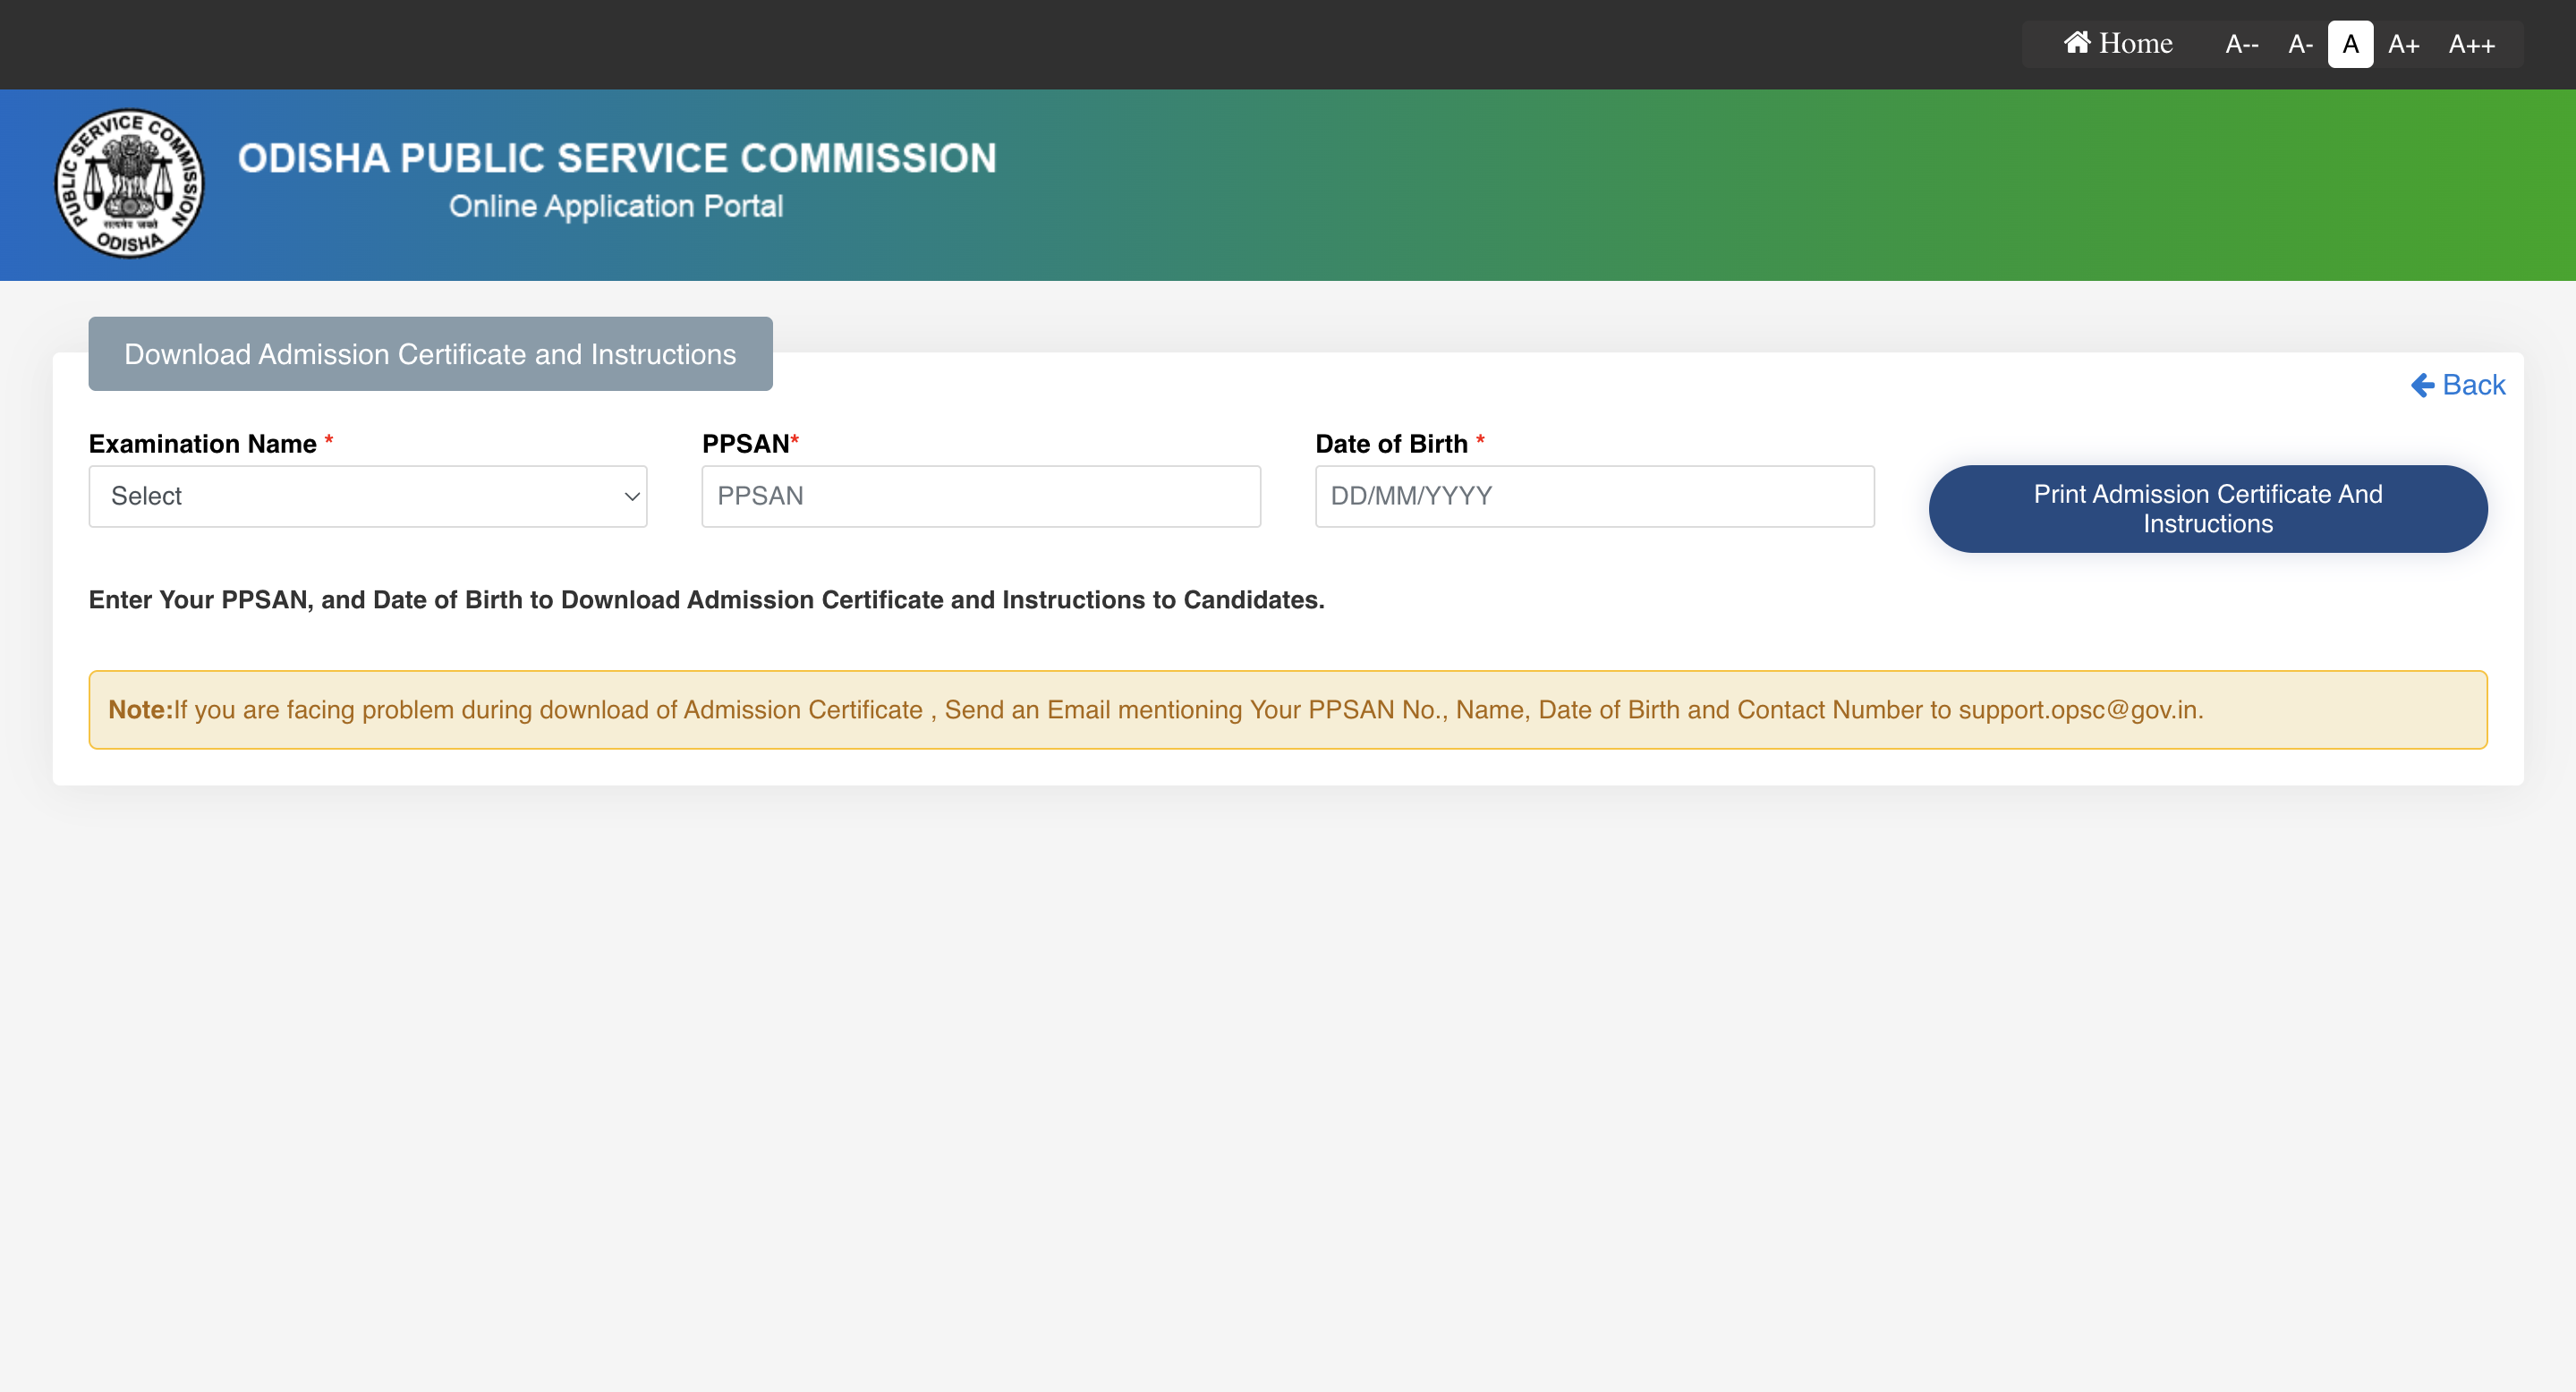Select the A-- smallest font size option

click(2241, 44)
